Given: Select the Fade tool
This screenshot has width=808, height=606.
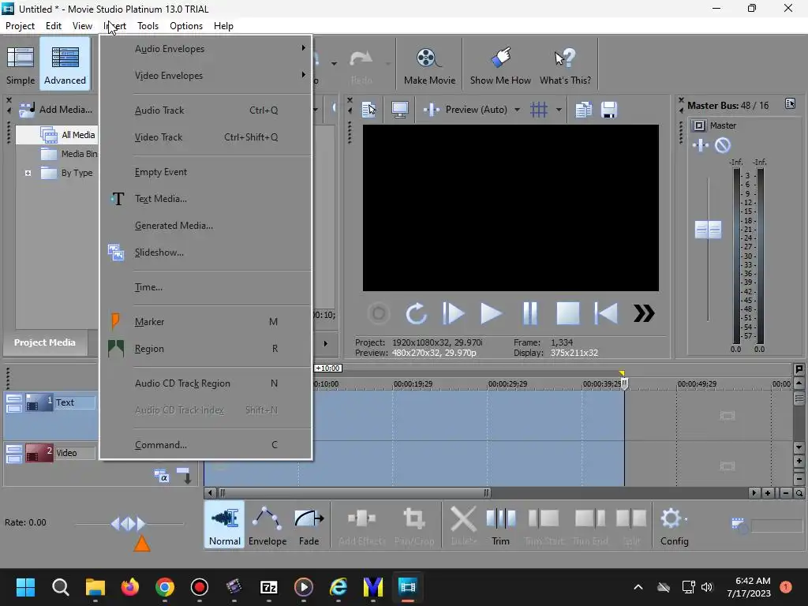Looking at the screenshot, I should [309, 525].
